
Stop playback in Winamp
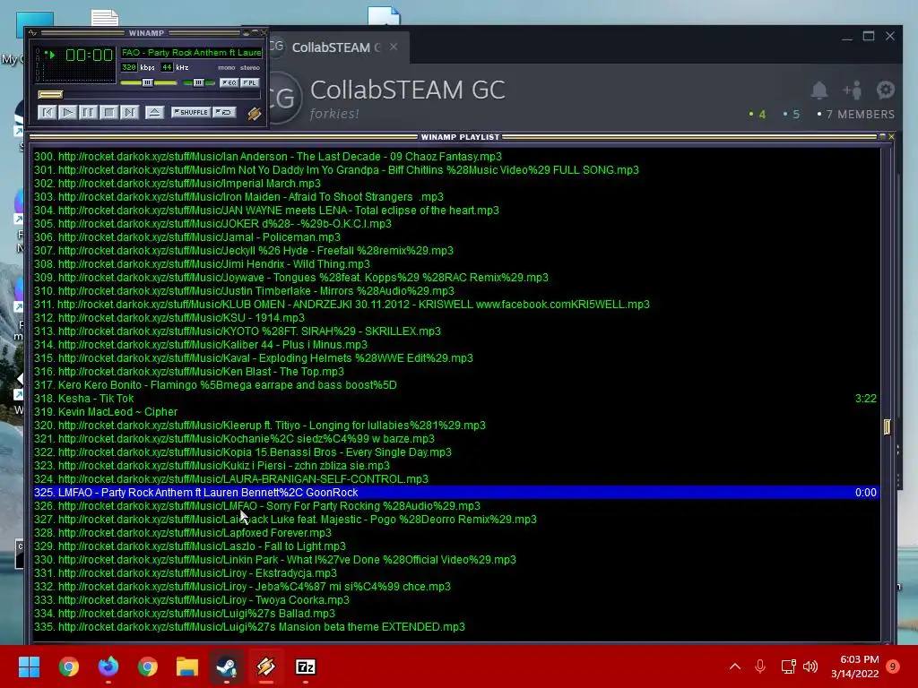pos(108,112)
